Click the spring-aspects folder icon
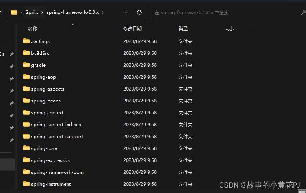 click(26, 89)
